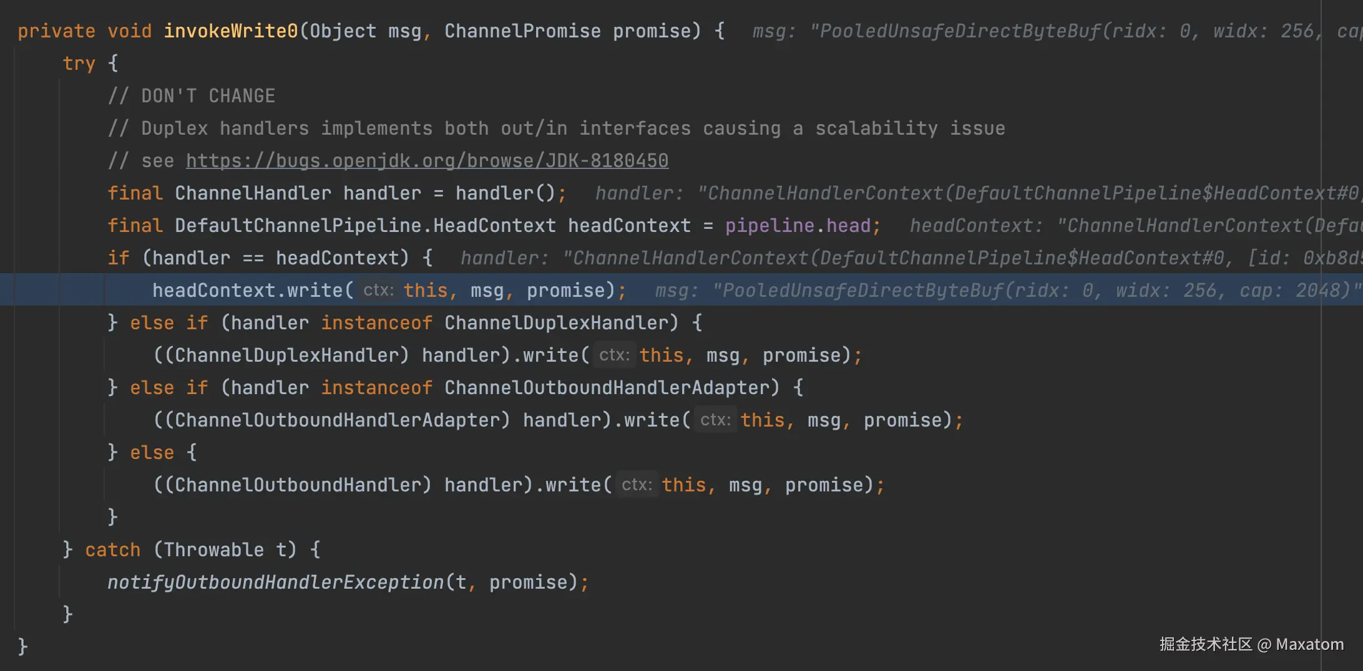
Task: Click the Throwable type in catch clause
Action: [213, 550]
